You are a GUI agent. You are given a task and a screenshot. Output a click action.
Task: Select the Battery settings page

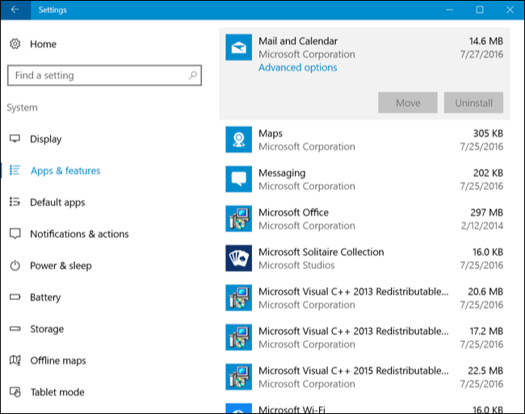tap(45, 298)
